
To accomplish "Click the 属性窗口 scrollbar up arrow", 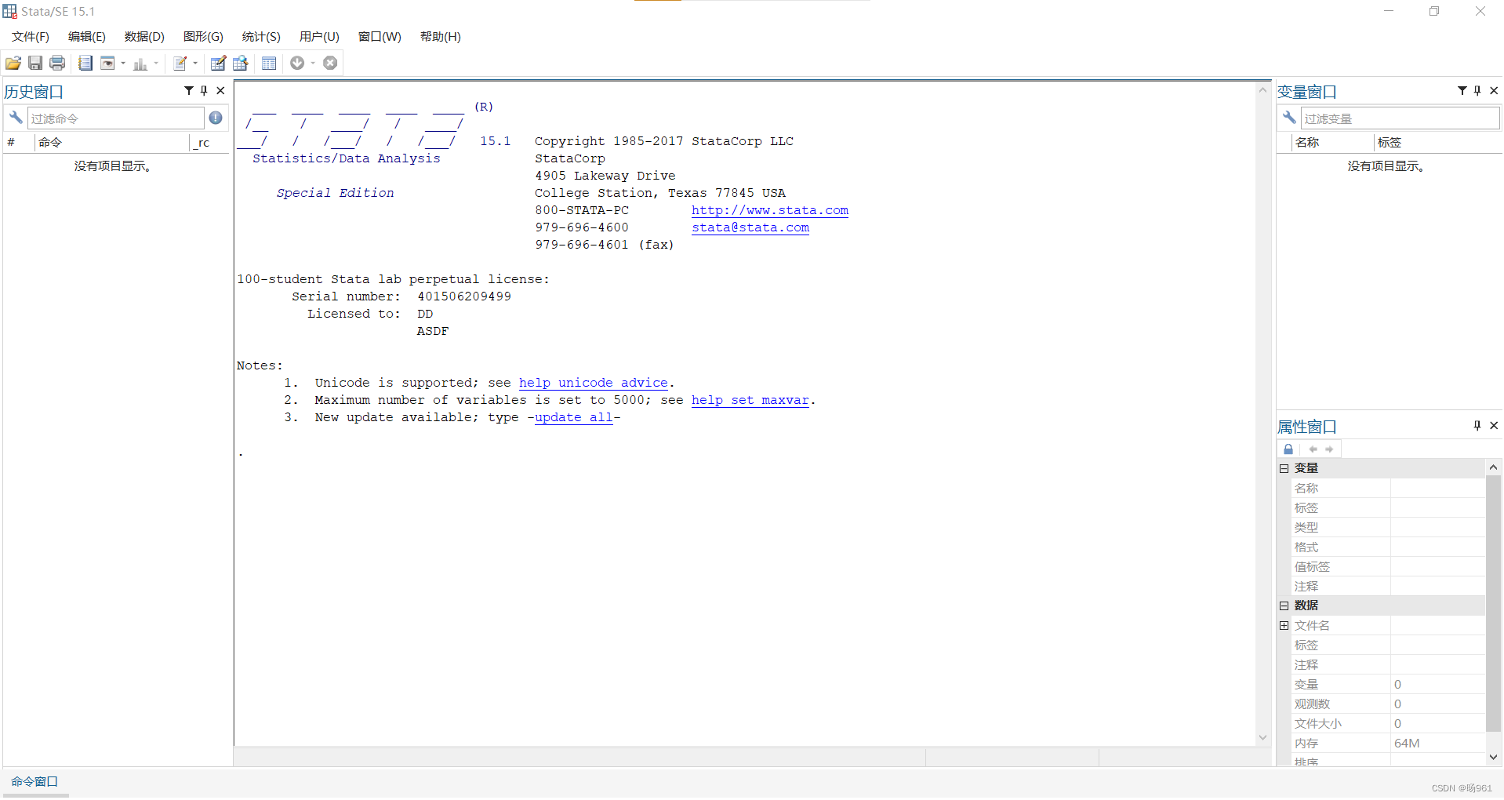I will point(1493,467).
